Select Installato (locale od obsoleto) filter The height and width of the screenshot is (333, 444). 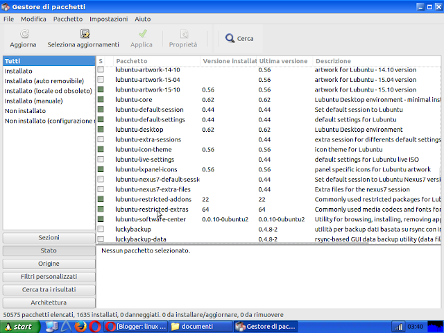49,91
